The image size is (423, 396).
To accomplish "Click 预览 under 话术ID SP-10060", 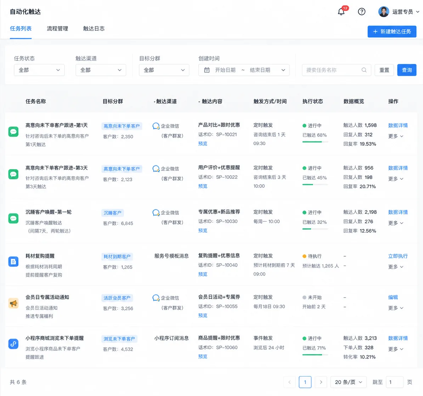I will pos(203,357).
